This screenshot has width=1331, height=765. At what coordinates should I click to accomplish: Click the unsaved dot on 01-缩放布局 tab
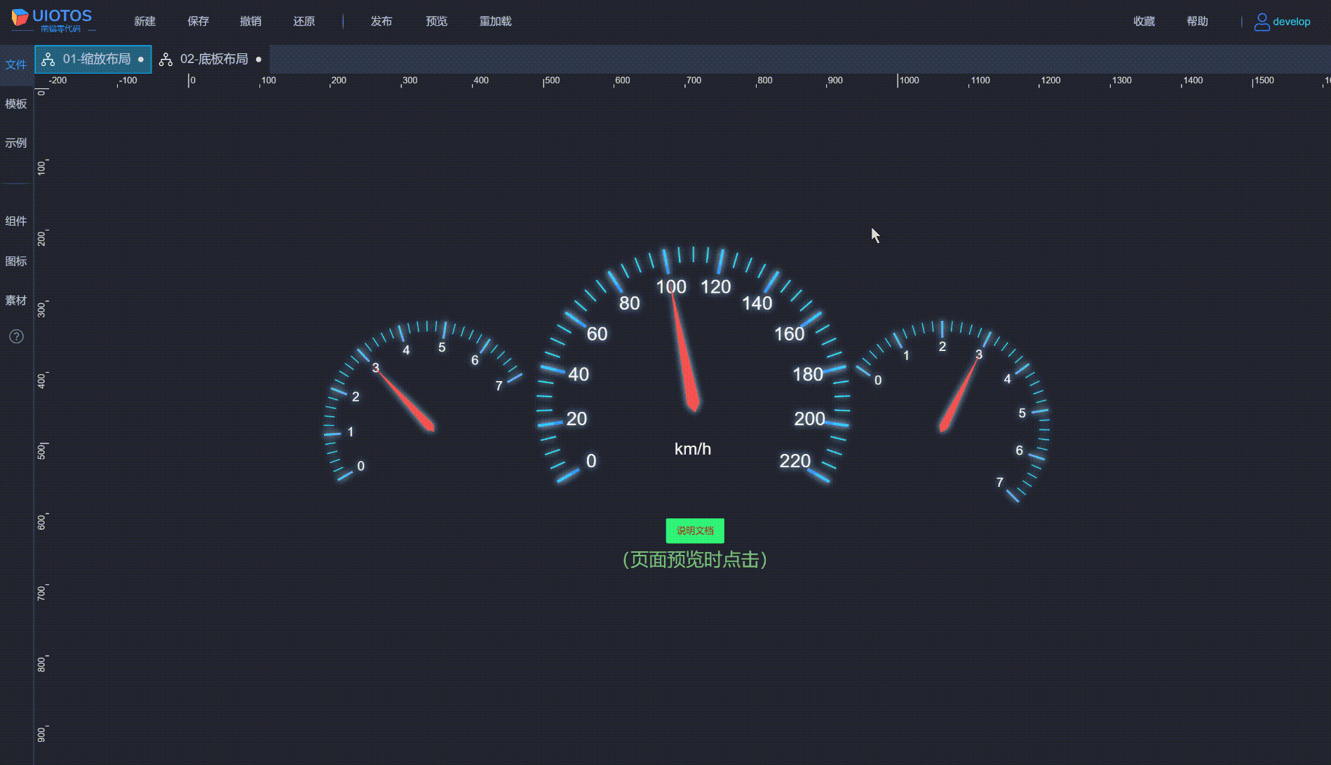point(141,60)
